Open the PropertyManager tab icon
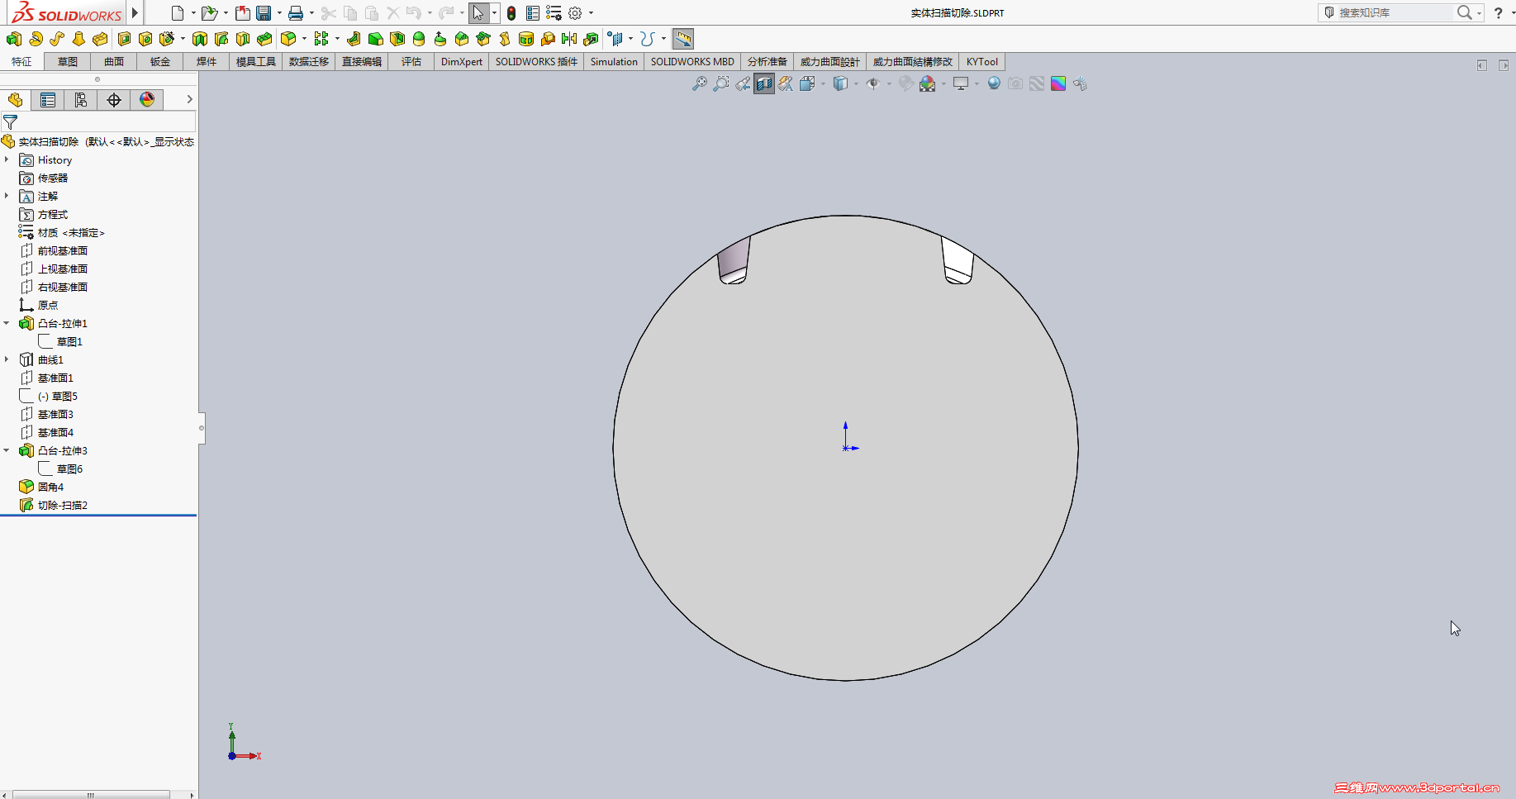Screen dimensions: 1516x799 click(48, 100)
